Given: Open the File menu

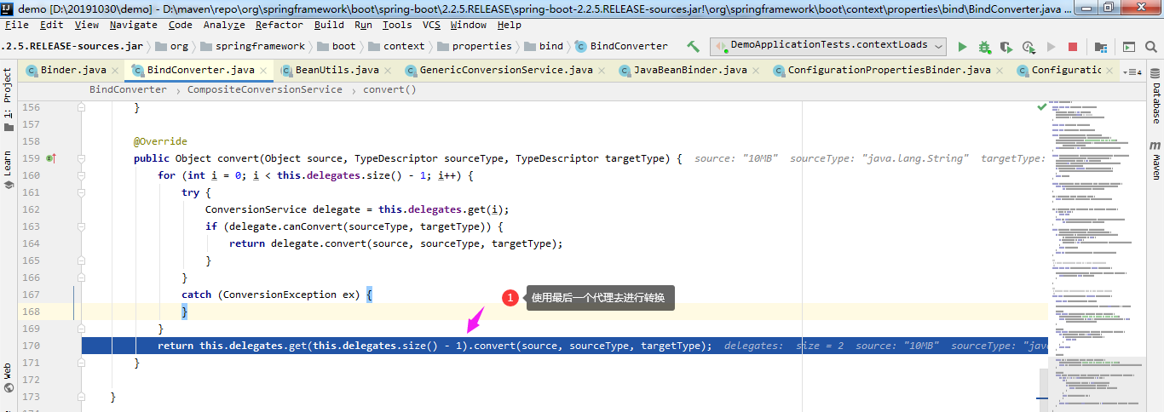Looking at the screenshot, I should [17, 25].
